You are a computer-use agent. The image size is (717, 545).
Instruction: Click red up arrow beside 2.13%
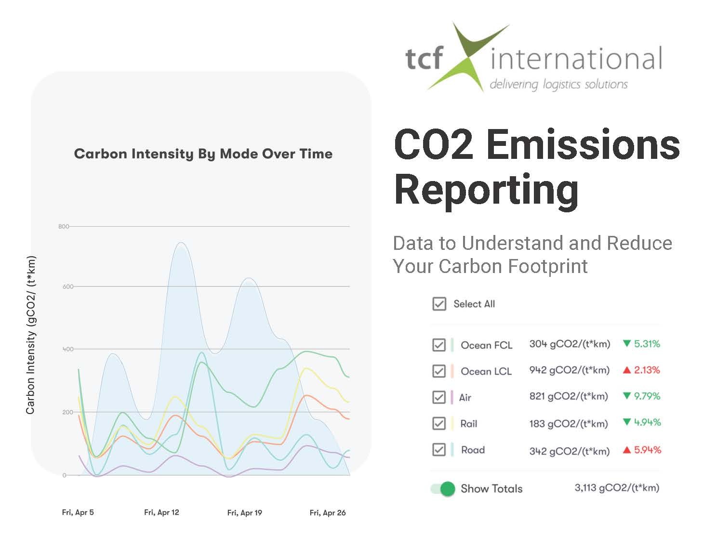(626, 370)
